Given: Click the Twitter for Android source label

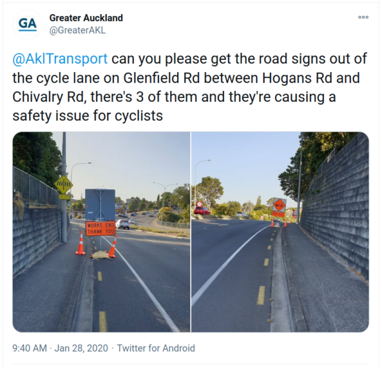Looking at the screenshot, I should (156, 348).
